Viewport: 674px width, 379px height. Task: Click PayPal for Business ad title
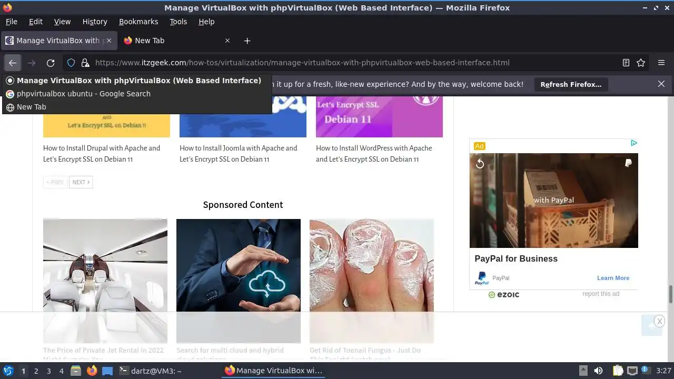[516, 258]
